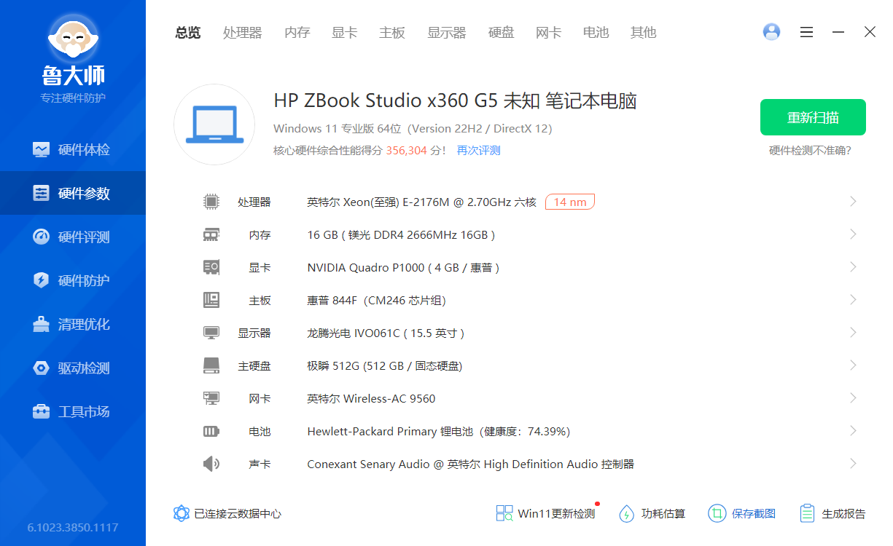Select the 显示器 top tab

point(446,32)
